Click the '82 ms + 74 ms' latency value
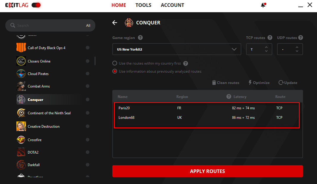 coord(243,108)
